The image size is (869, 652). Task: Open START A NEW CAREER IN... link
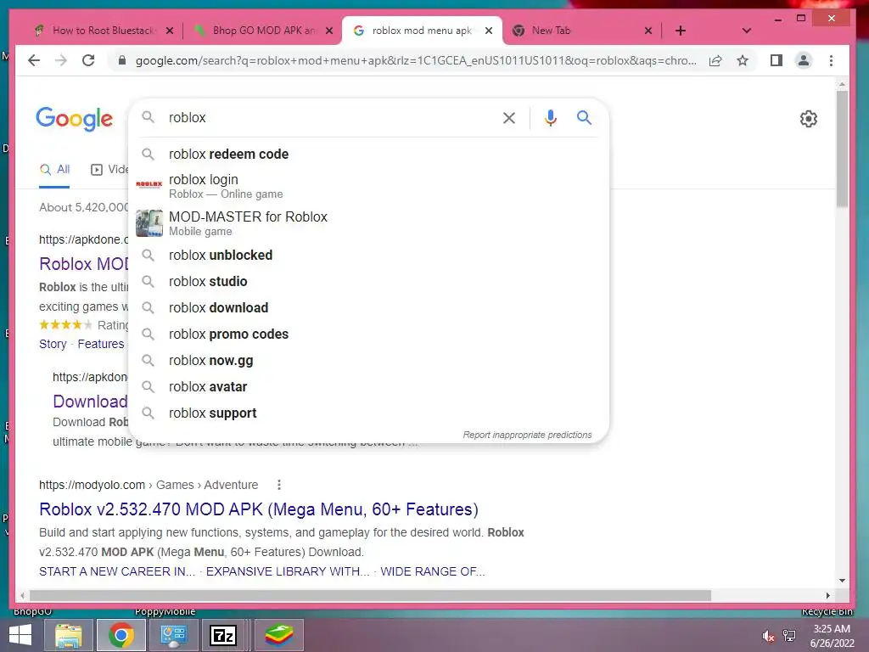[117, 571]
